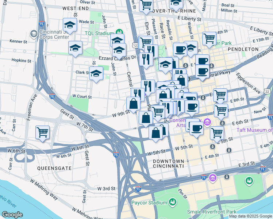
Task: Select the New St label
Action: [x=260, y=110]
